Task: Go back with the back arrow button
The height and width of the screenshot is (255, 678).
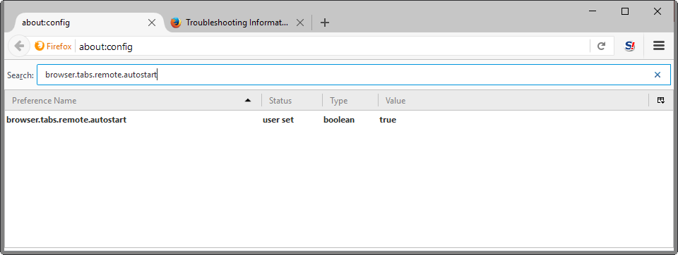Action: point(19,46)
